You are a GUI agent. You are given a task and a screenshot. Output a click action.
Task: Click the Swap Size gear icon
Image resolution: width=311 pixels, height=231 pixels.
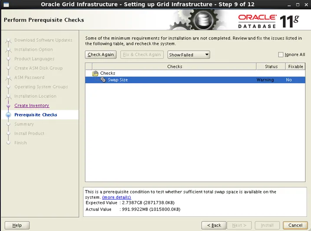tap(103, 80)
